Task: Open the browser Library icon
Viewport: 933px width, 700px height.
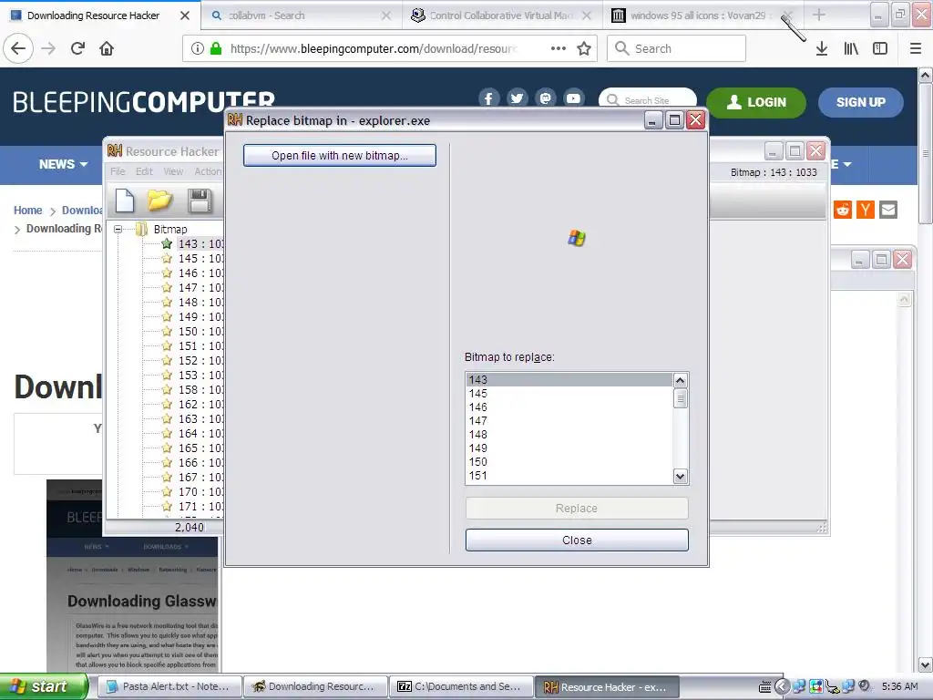Action: [x=851, y=48]
